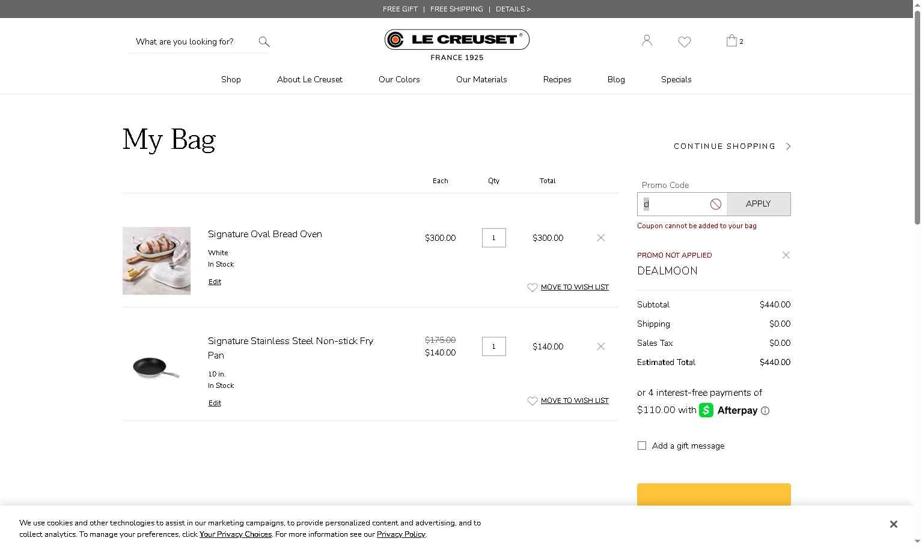Screen dimensions: 922x547
Task: Open Our Materials menu
Action: click(x=481, y=79)
